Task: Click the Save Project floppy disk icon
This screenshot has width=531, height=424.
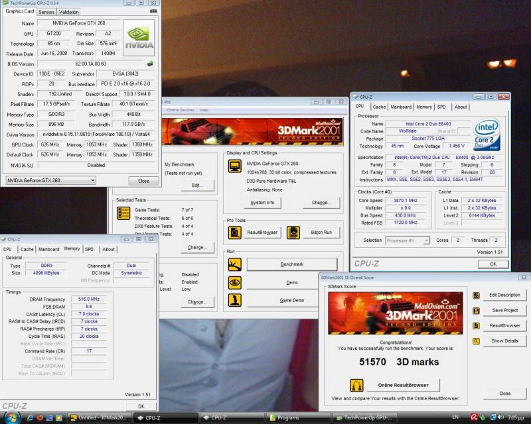Action: [476, 311]
